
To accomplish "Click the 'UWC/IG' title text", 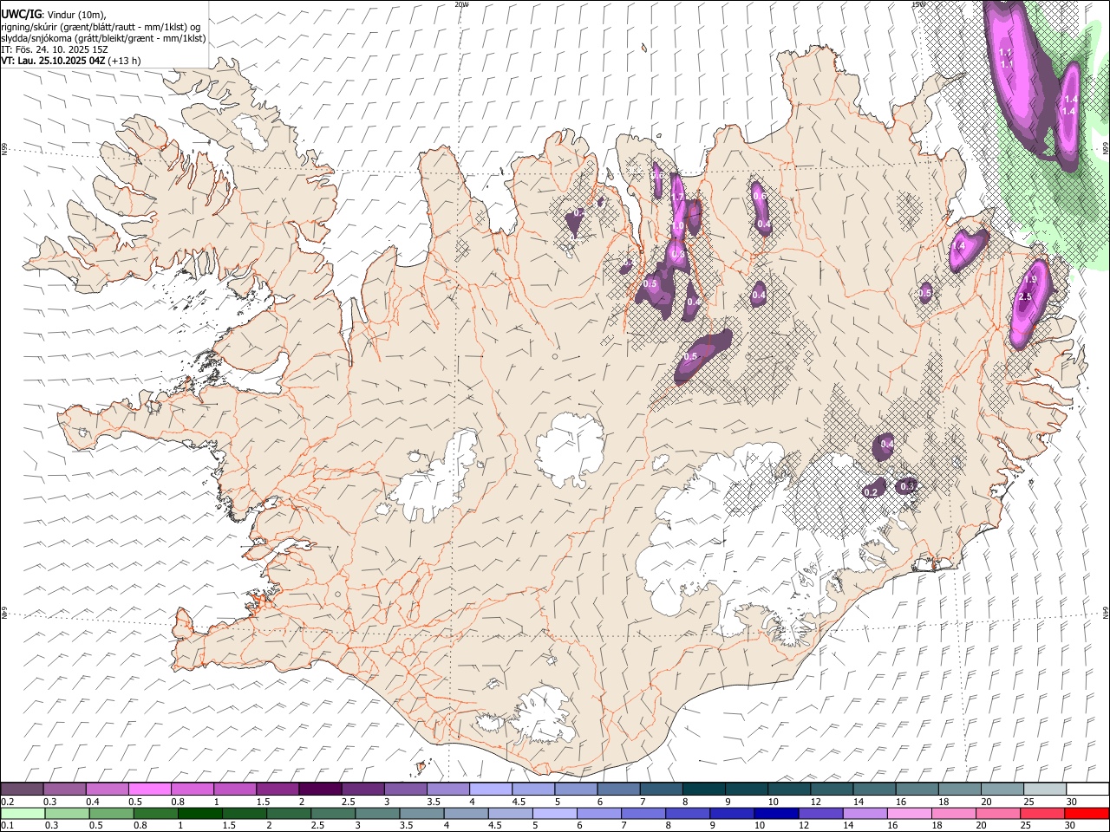I will coord(21,14).
